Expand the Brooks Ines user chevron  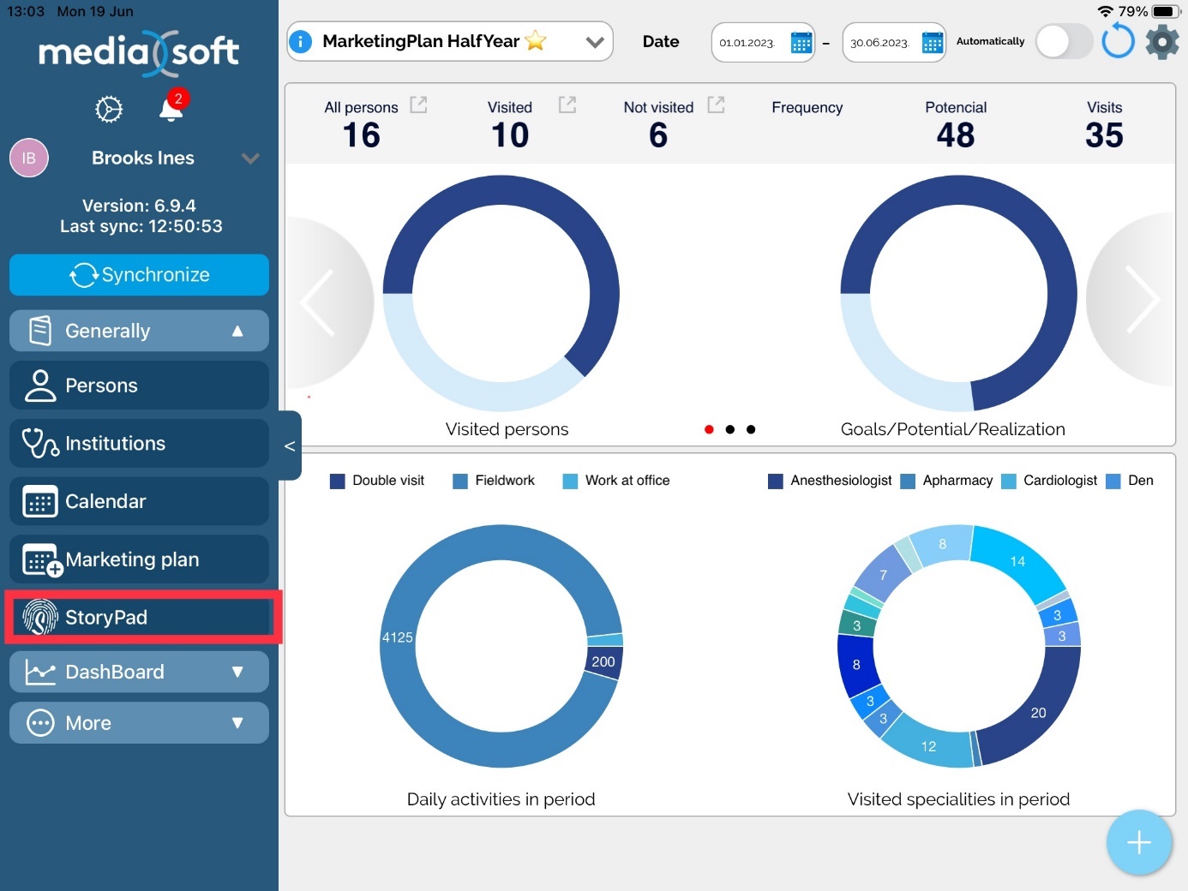point(250,158)
